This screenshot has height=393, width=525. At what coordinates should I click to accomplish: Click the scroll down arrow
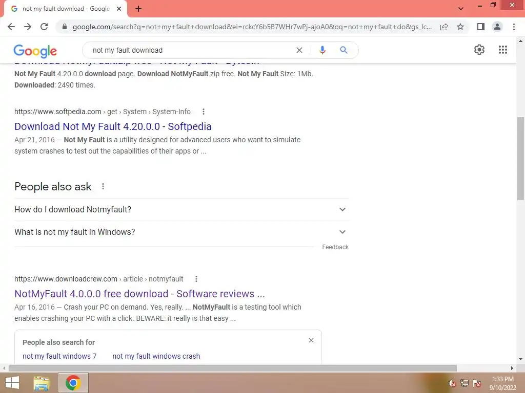click(521, 359)
